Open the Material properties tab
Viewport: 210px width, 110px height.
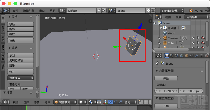pyautogui.click(x=206, y=56)
